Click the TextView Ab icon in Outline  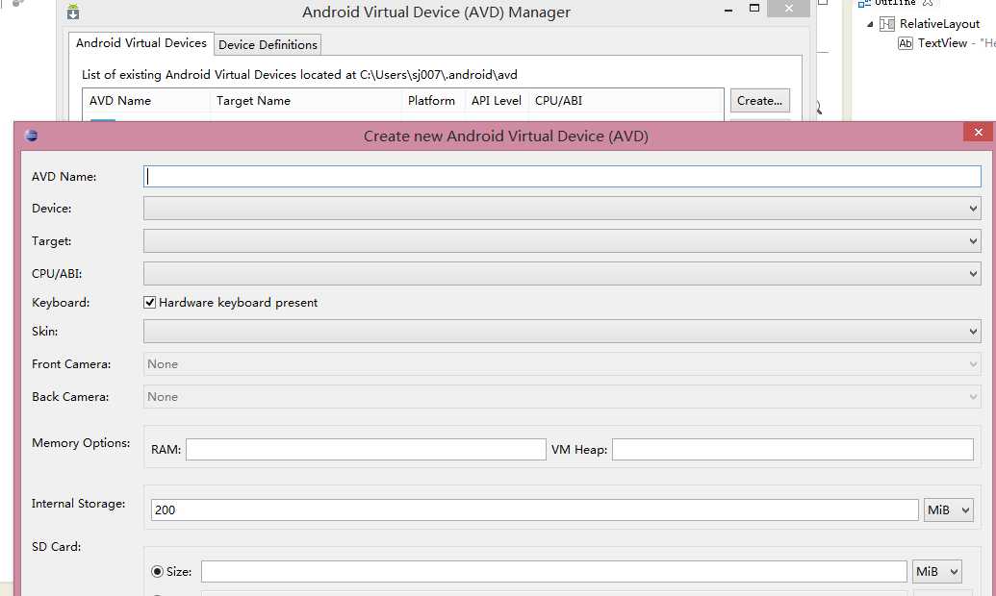point(906,43)
